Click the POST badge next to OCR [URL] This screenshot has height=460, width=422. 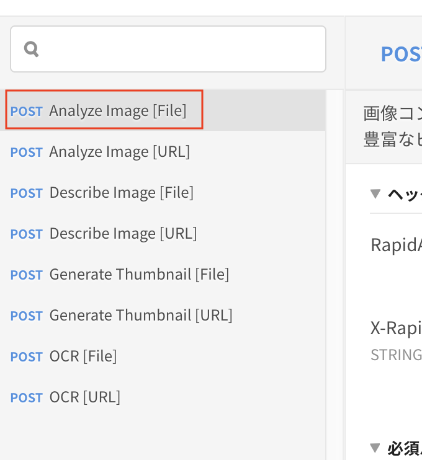(x=27, y=397)
